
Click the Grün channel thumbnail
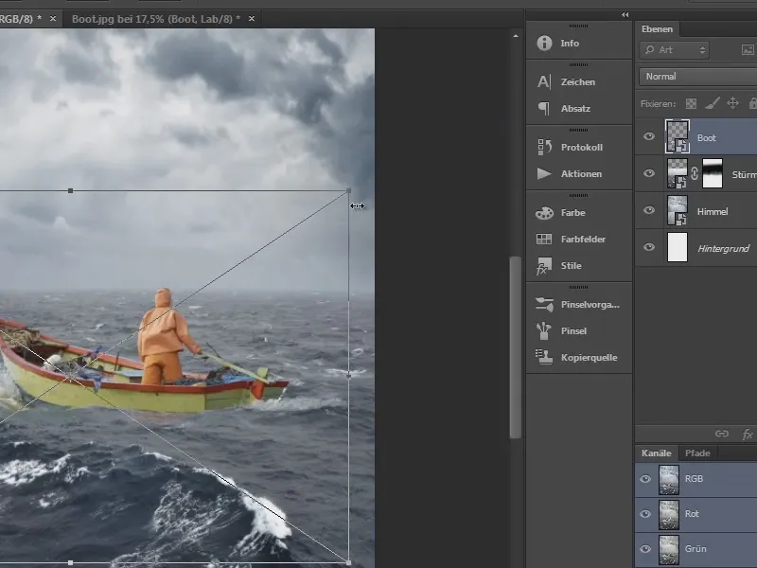tap(669, 549)
